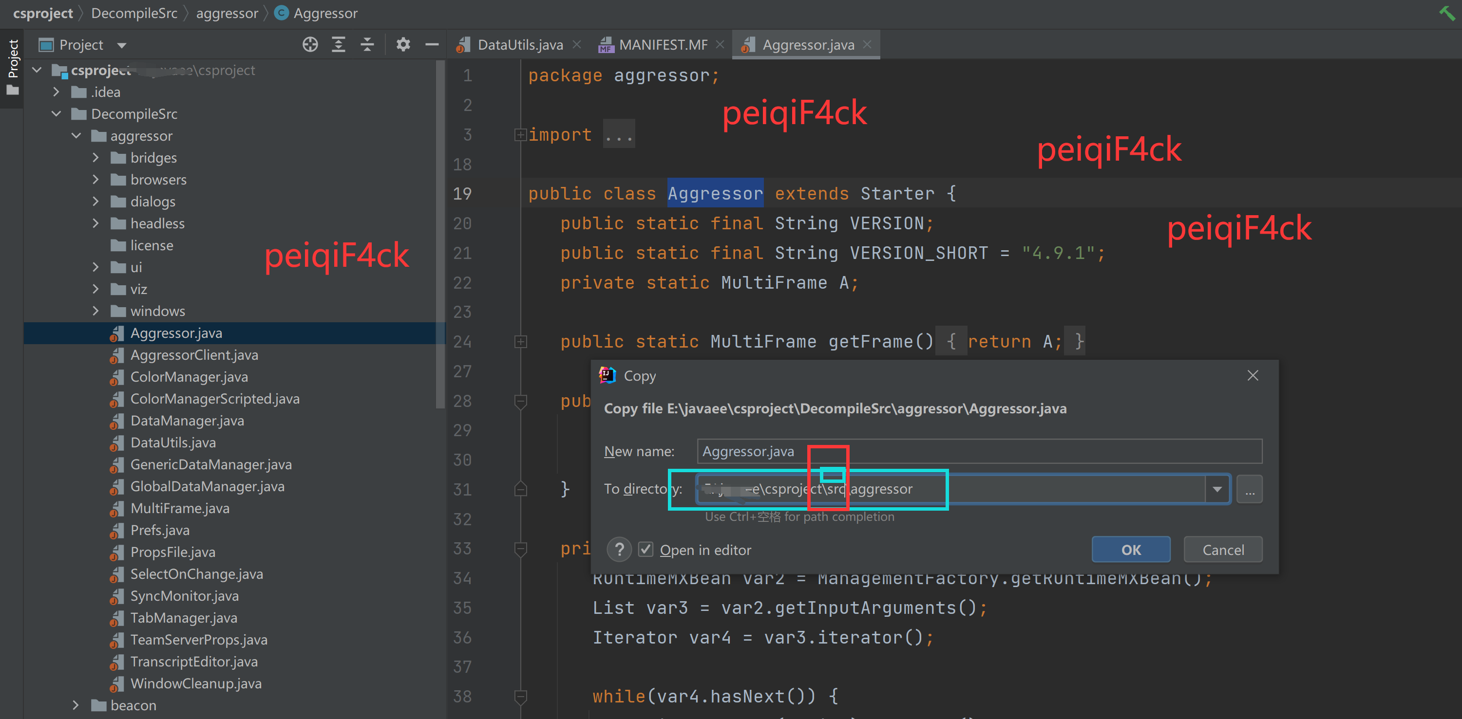This screenshot has height=719, width=1462.
Task: Click the browse '...' button for directory
Action: pos(1250,489)
